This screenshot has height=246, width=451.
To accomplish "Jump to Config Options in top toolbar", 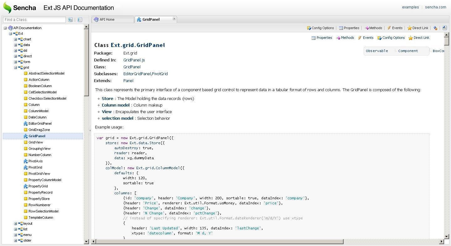I will pyautogui.click(x=320, y=28).
